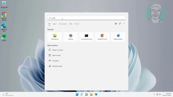
Task: Click the magnifier icon in search box
Action: [x=50, y=18]
